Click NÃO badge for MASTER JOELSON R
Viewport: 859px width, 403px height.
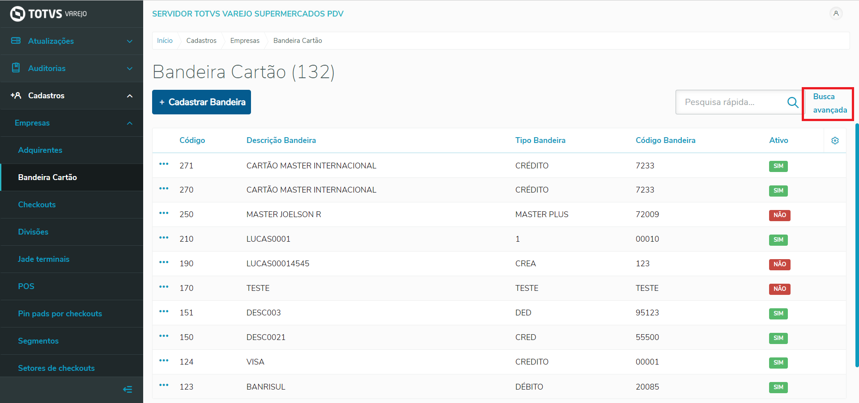coord(780,215)
